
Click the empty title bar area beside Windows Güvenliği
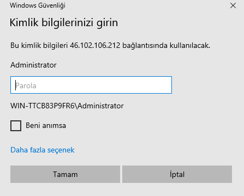146,5
